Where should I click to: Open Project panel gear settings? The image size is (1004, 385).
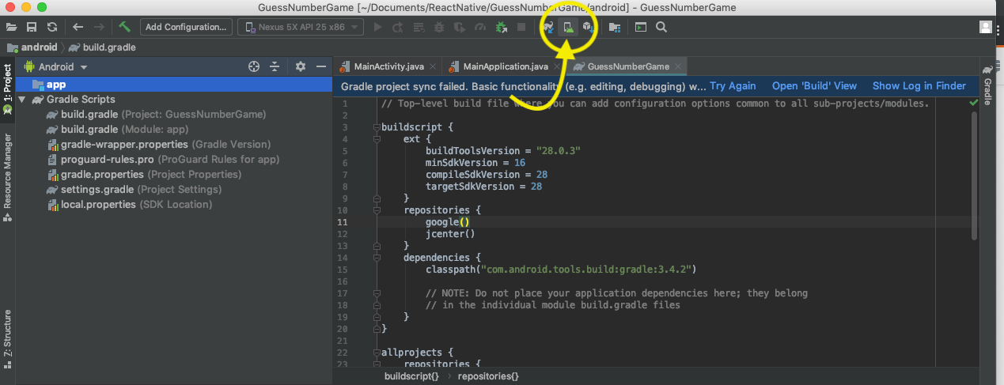[301, 67]
